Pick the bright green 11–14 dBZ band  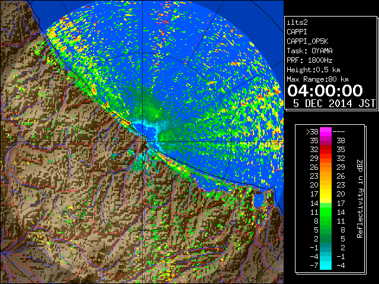point(326,212)
